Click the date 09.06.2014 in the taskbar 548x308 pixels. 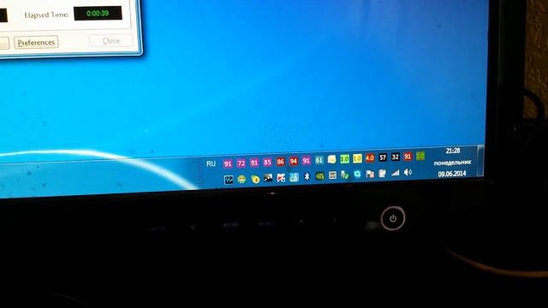coord(452,174)
